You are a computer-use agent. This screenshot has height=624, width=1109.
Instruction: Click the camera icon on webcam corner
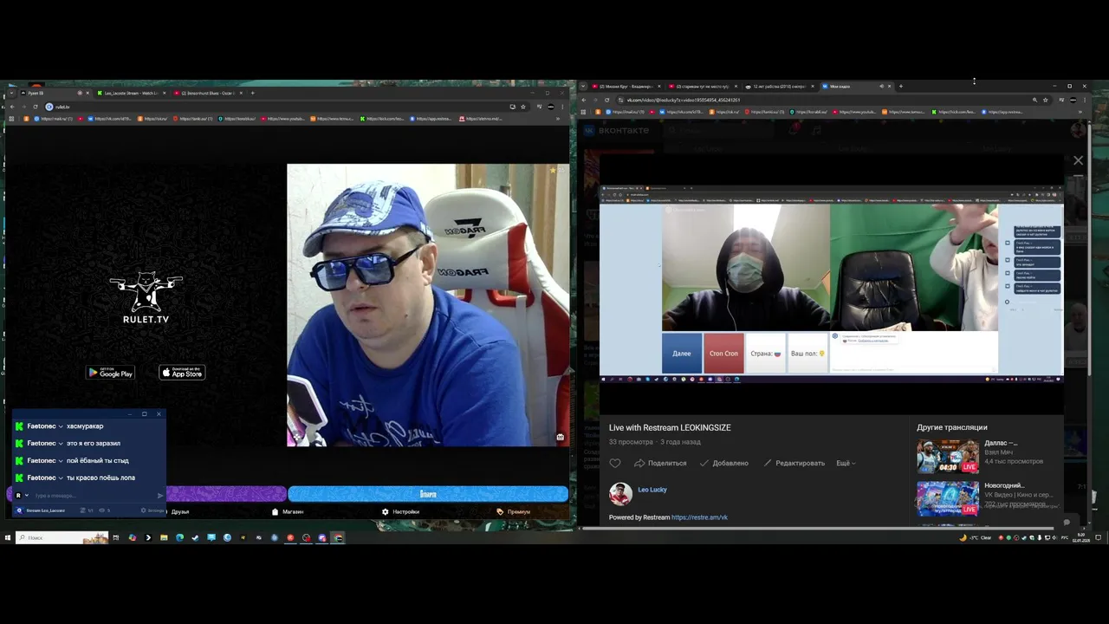(560, 437)
